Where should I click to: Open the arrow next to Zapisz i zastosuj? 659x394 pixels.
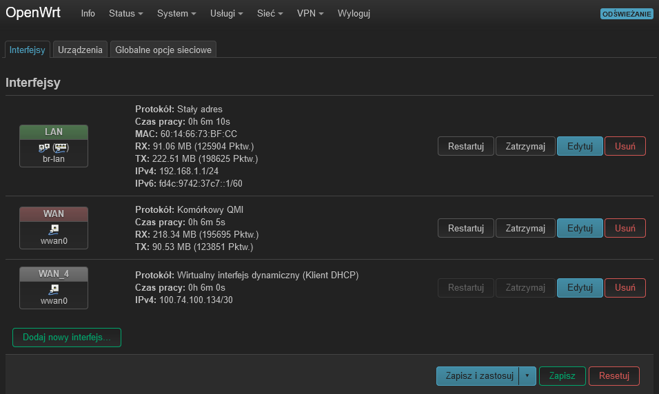point(527,376)
